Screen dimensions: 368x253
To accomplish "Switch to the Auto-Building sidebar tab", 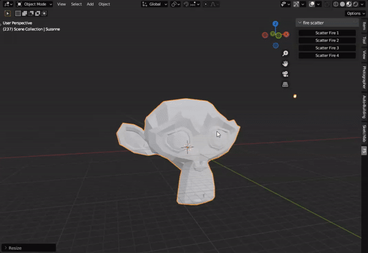I will coord(364,107).
